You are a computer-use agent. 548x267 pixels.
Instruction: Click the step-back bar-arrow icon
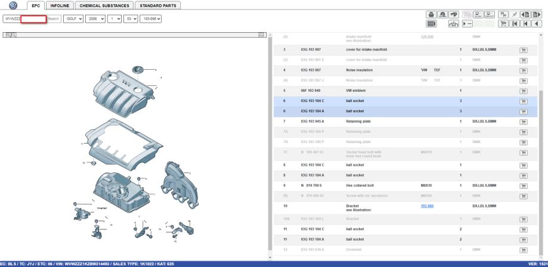pos(525,23)
